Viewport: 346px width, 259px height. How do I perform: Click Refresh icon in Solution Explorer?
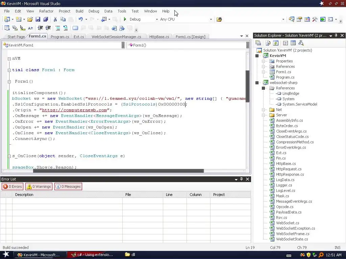276,43
